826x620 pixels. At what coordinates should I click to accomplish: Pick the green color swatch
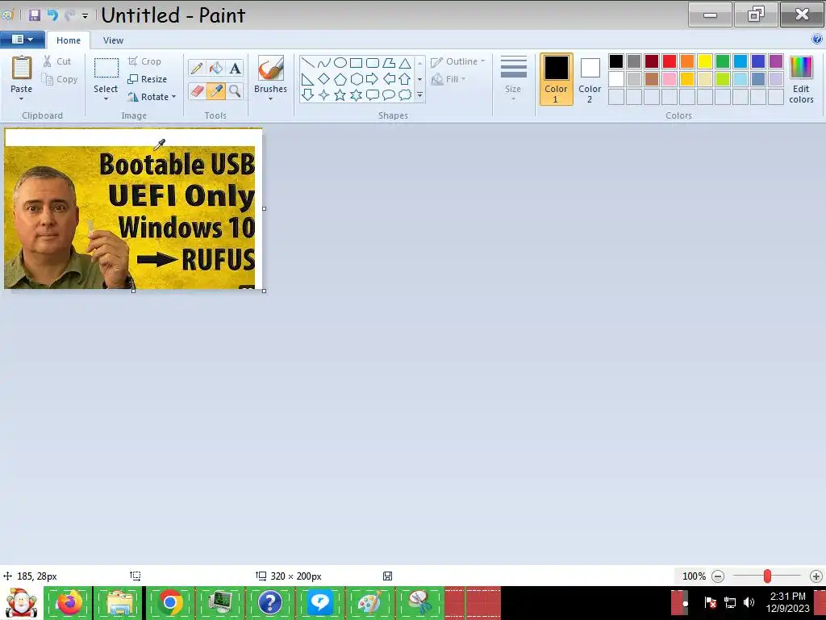pyautogui.click(x=723, y=61)
